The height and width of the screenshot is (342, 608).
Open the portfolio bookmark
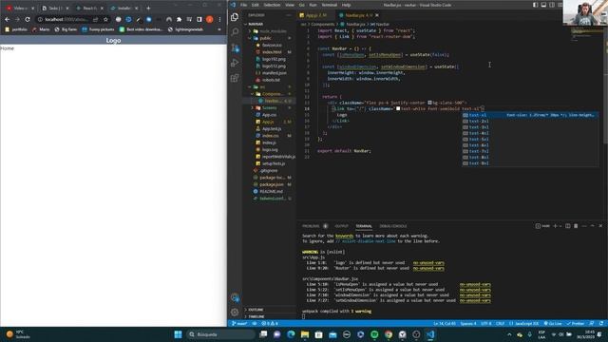click(16, 29)
